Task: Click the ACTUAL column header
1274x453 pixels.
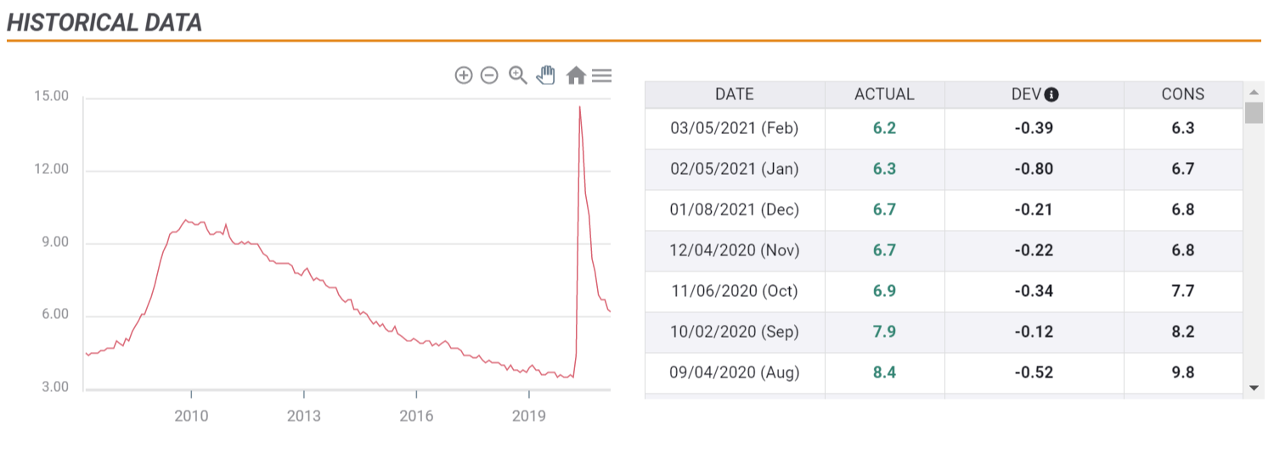Action: [x=884, y=94]
